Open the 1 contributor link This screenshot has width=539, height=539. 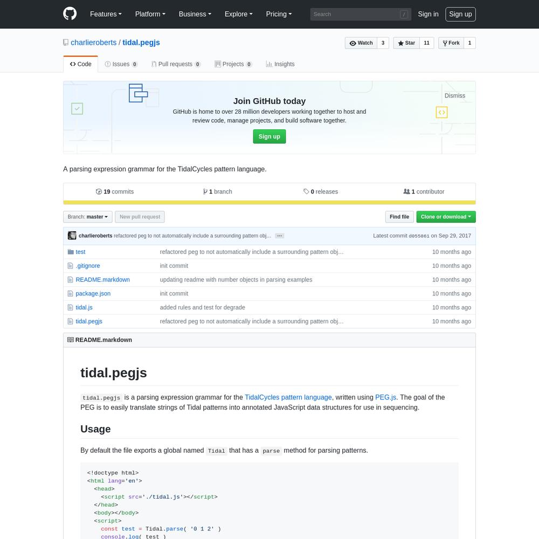pos(424,192)
